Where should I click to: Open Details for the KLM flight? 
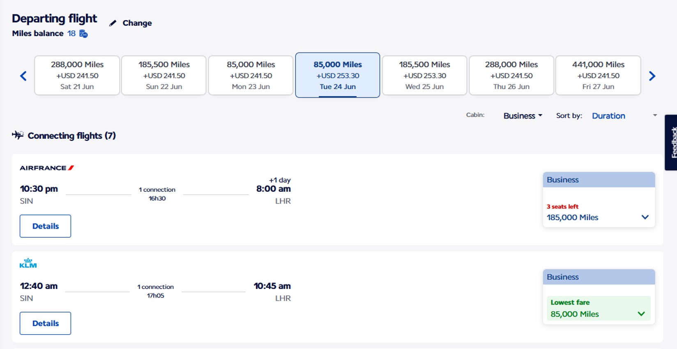[x=45, y=323]
